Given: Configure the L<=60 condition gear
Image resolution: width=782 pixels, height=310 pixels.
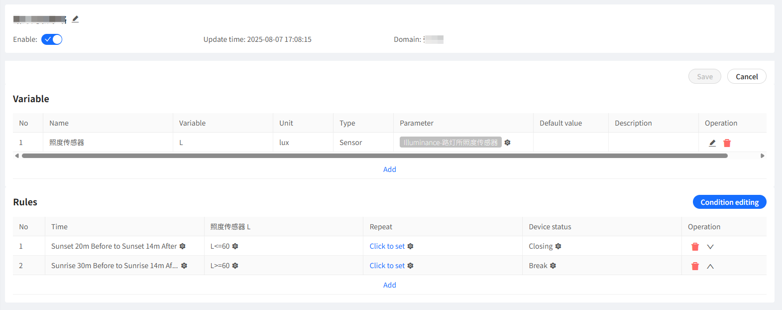Looking at the screenshot, I should [x=235, y=246].
